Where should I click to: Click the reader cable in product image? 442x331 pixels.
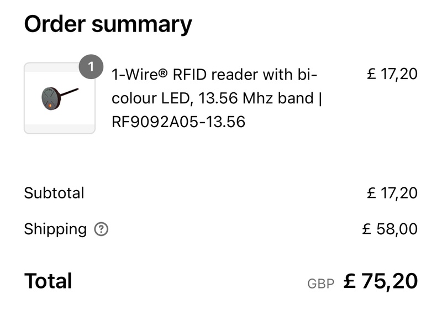(x=69, y=92)
